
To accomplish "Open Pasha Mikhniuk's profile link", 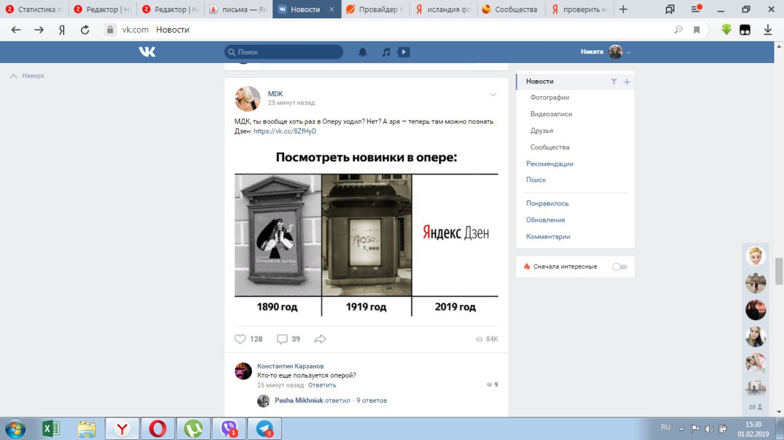I will [x=299, y=401].
